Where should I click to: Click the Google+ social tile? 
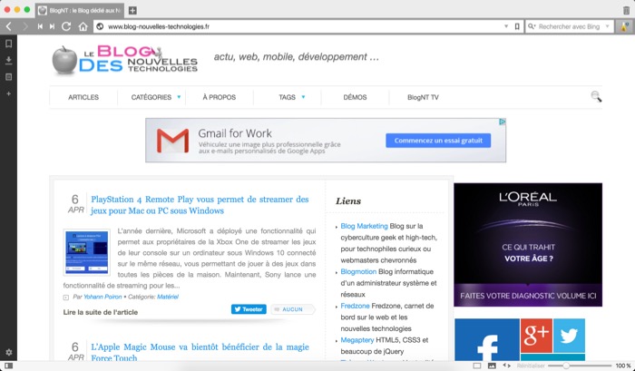(536, 336)
